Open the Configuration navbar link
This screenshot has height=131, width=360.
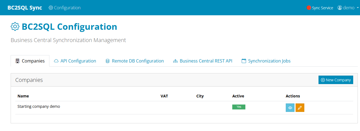(64, 8)
